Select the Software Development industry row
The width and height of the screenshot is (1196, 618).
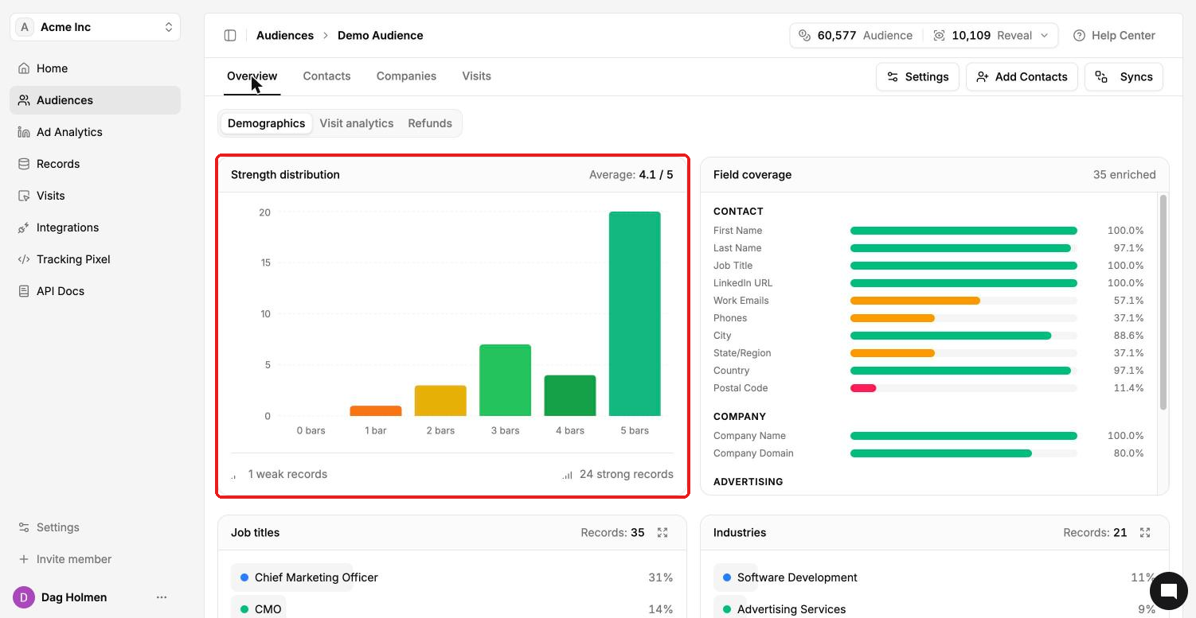[x=935, y=577]
